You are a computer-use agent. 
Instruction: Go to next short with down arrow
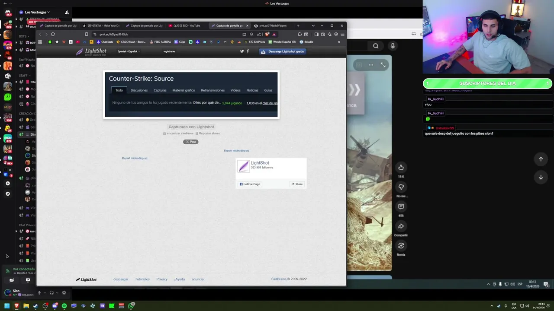click(x=541, y=177)
